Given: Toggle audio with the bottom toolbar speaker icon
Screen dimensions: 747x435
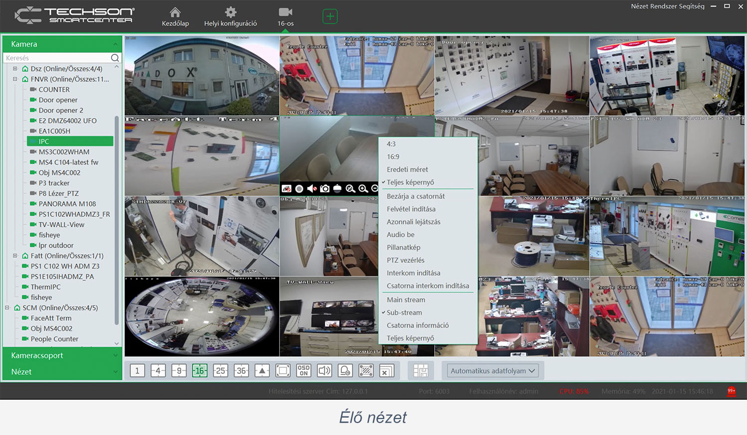Looking at the screenshot, I should 324,371.
